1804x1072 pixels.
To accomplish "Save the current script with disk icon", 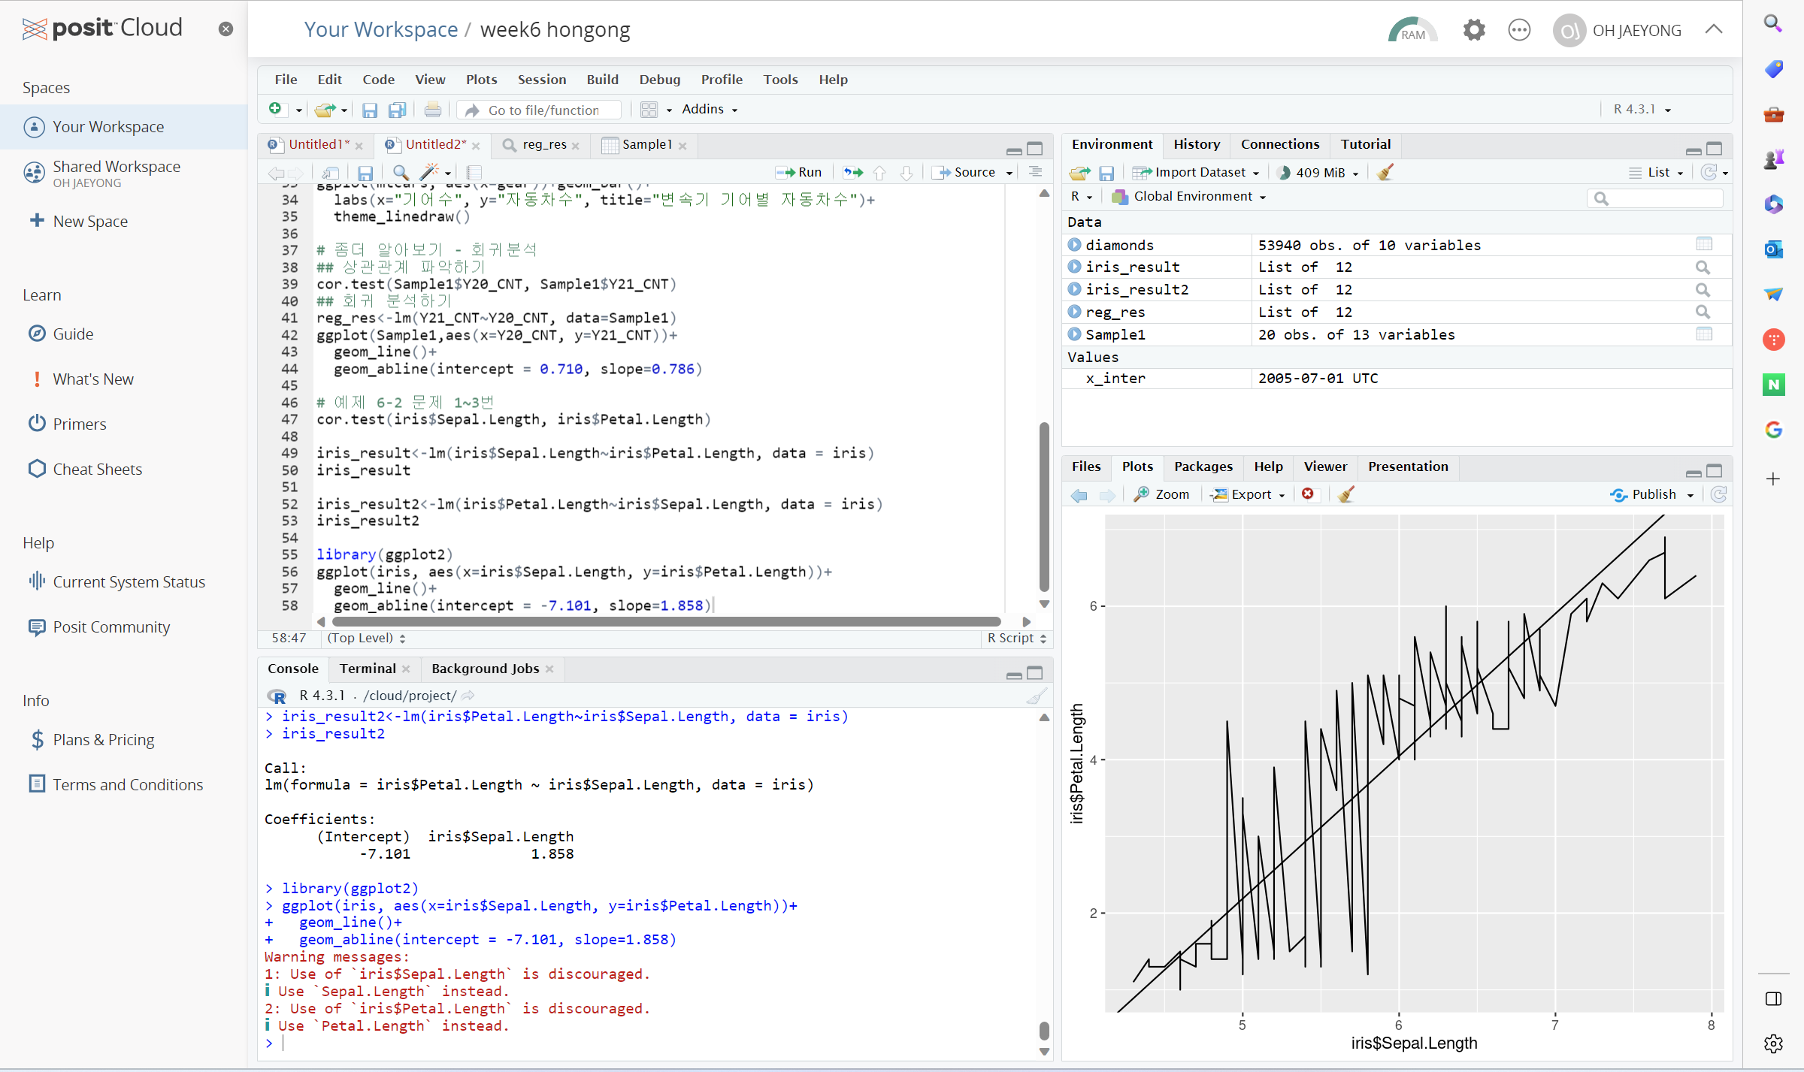I will point(365,172).
